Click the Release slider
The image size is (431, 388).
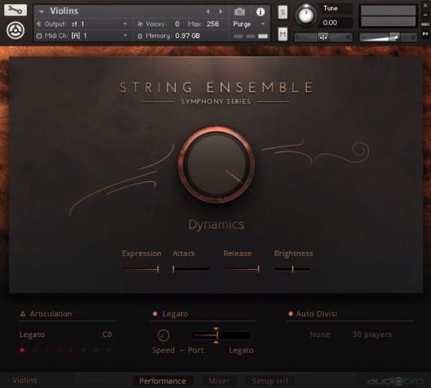[x=242, y=269]
